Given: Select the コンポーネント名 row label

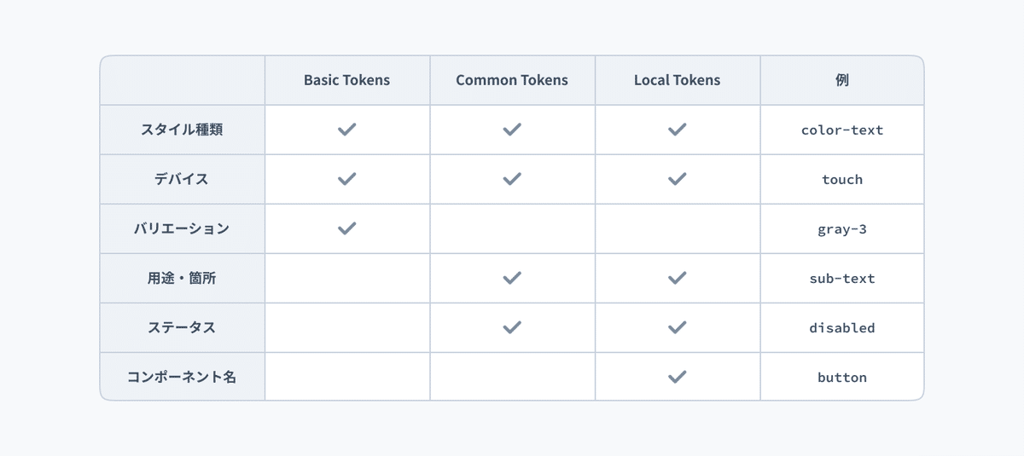Looking at the screenshot, I should click(182, 377).
